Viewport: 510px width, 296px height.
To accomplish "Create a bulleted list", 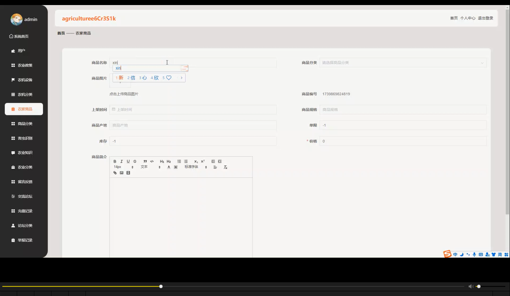I will 186,161.
